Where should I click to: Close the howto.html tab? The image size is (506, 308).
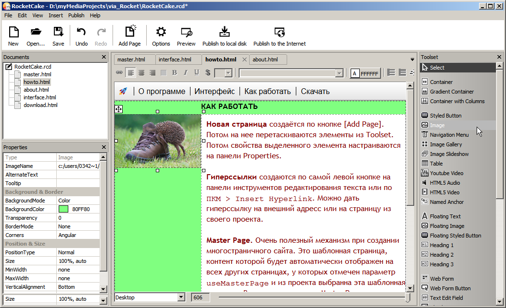(245, 59)
